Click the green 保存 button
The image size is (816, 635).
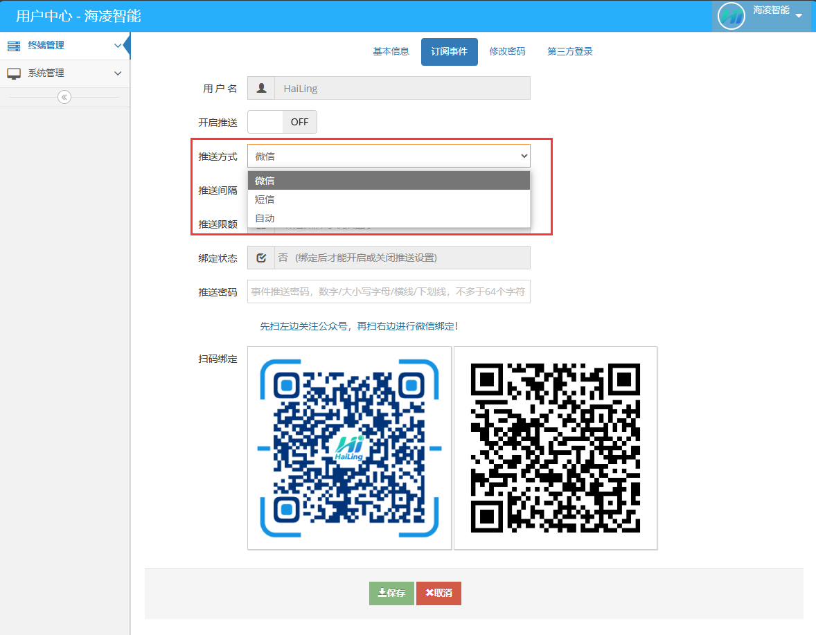391,593
